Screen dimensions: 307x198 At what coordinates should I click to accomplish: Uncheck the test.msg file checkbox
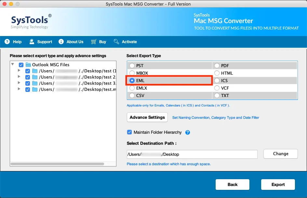[28, 90]
